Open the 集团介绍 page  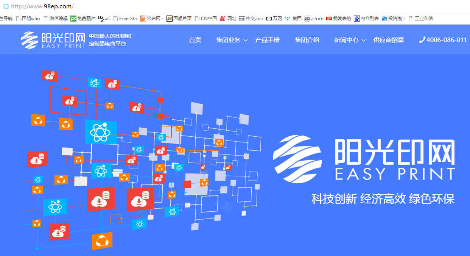tap(307, 40)
